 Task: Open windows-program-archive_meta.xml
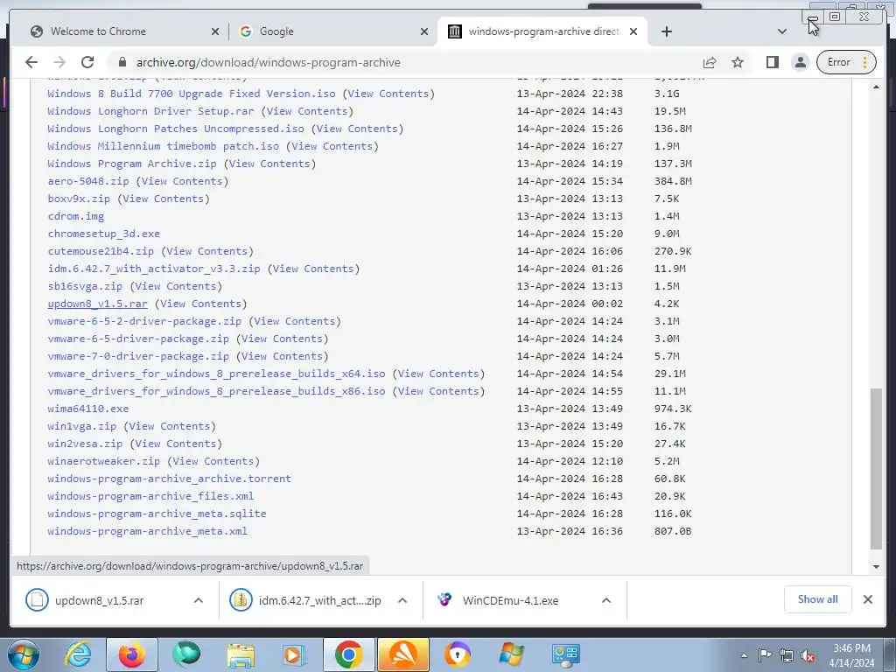coord(147,531)
